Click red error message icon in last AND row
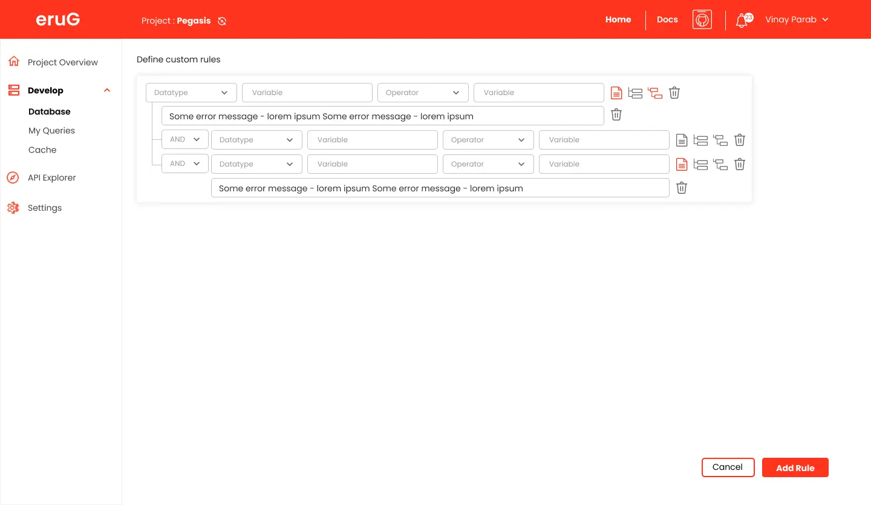Viewport: 871px width, 505px height. (681, 164)
